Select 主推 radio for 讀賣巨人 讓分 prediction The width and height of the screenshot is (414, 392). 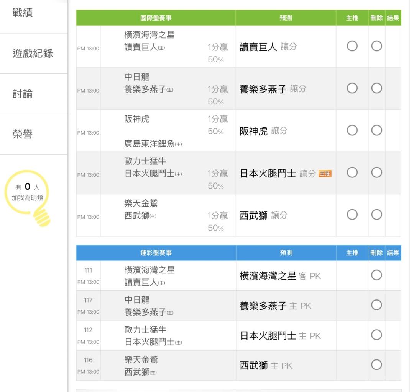[x=352, y=46]
